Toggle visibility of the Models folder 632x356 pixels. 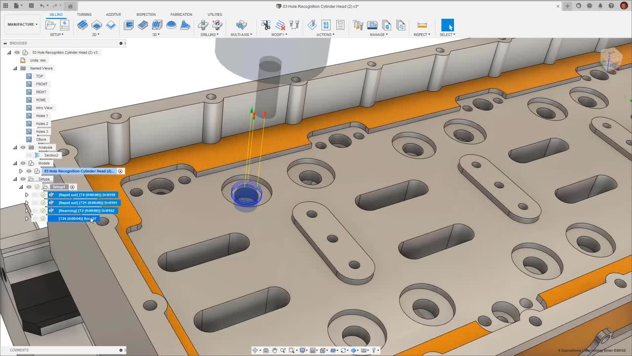(23, 163)
